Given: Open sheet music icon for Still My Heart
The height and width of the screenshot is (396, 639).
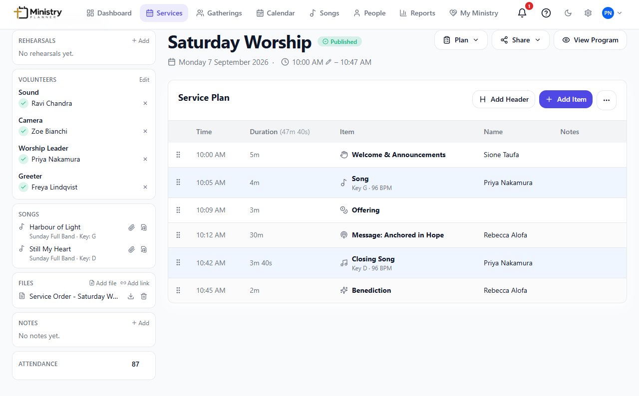Looking at the screenshot, I should tap(144, 249).
